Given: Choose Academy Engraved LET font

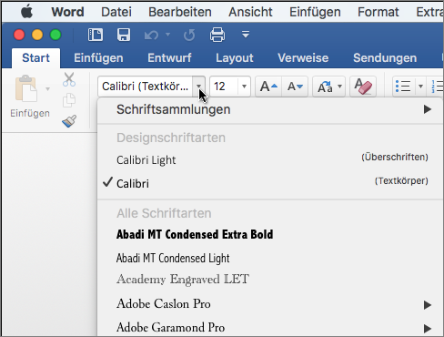Looking at the screenshot, I should click(x=270, y=280).
